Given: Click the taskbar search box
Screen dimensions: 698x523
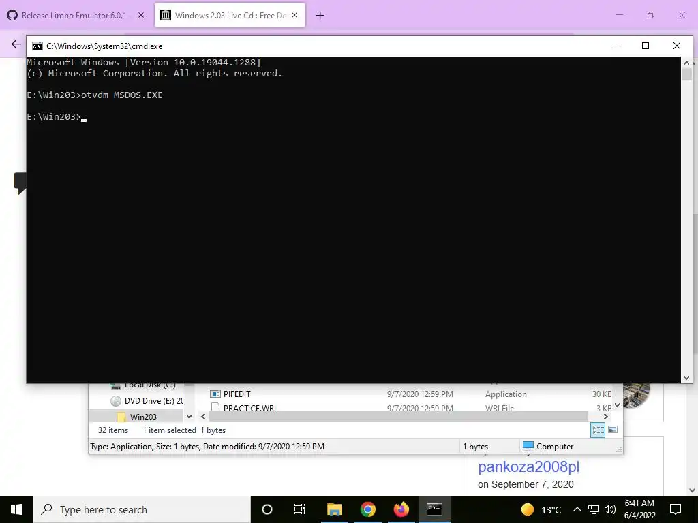Looking at the screenshot, I should (142, 509).
